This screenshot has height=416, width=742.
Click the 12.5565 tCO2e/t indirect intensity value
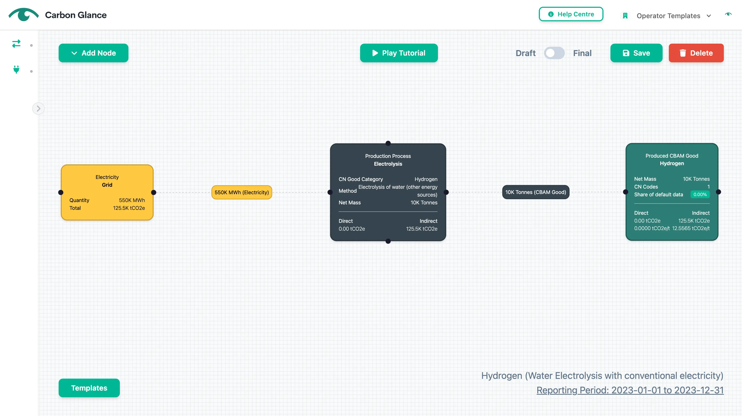pyautogui.click(x=691, y=228)
